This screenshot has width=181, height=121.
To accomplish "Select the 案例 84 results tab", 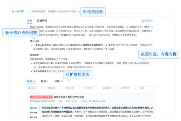I will [31, 81].
